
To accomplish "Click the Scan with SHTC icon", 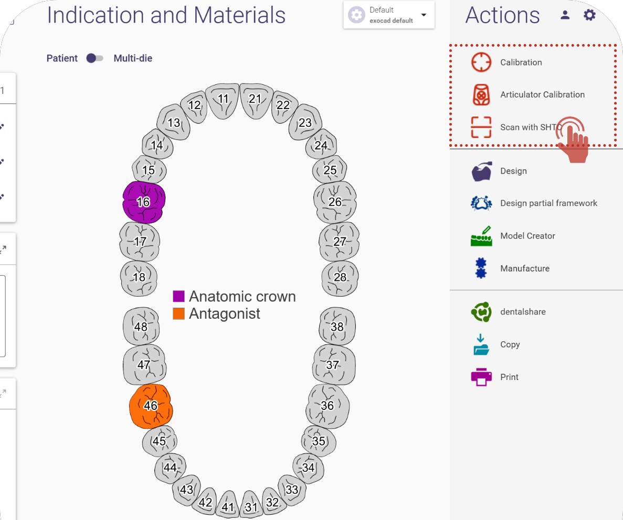I will coord(481,127).
